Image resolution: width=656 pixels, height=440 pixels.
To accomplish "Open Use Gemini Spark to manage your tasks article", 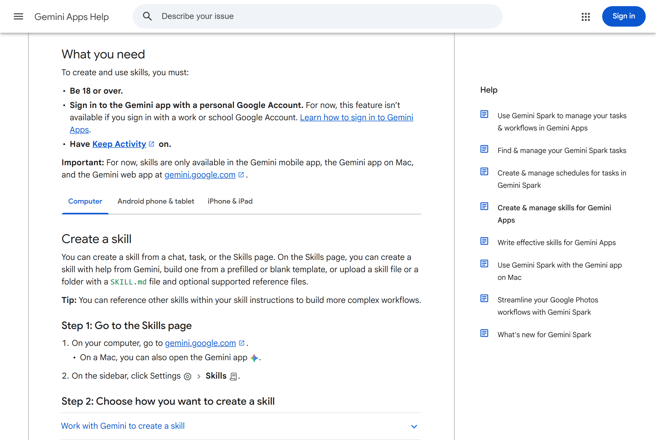I will (562, 122).
